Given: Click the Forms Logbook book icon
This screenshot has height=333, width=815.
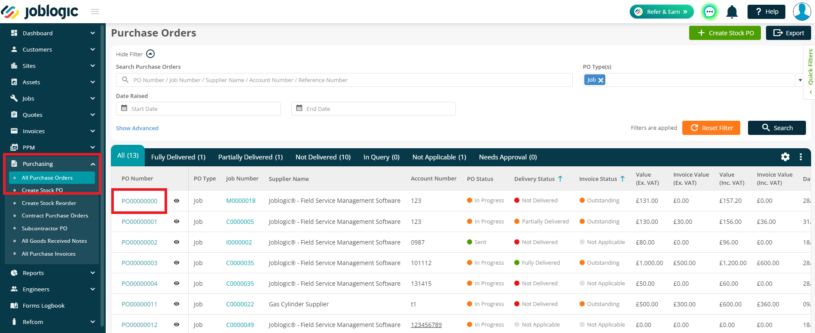Looking at the screenshot, I should (14, 306).
